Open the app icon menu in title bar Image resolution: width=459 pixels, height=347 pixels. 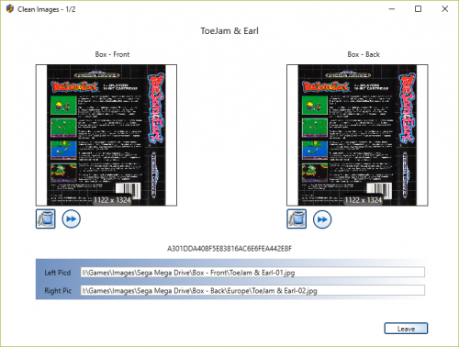(10, 9)
